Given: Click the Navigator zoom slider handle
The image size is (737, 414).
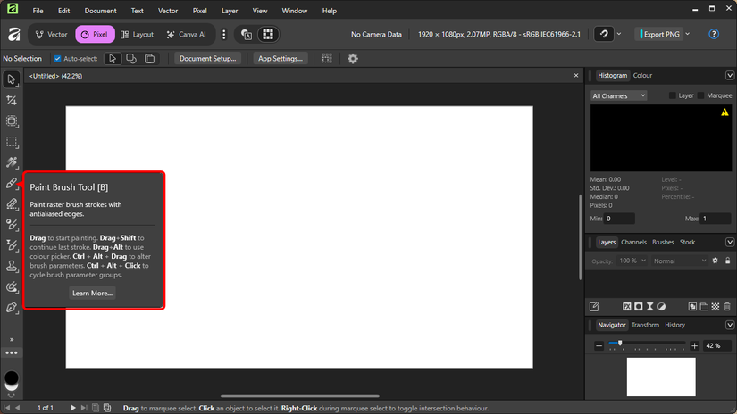Looking at the screenshot, I should [x=620, y=344].
